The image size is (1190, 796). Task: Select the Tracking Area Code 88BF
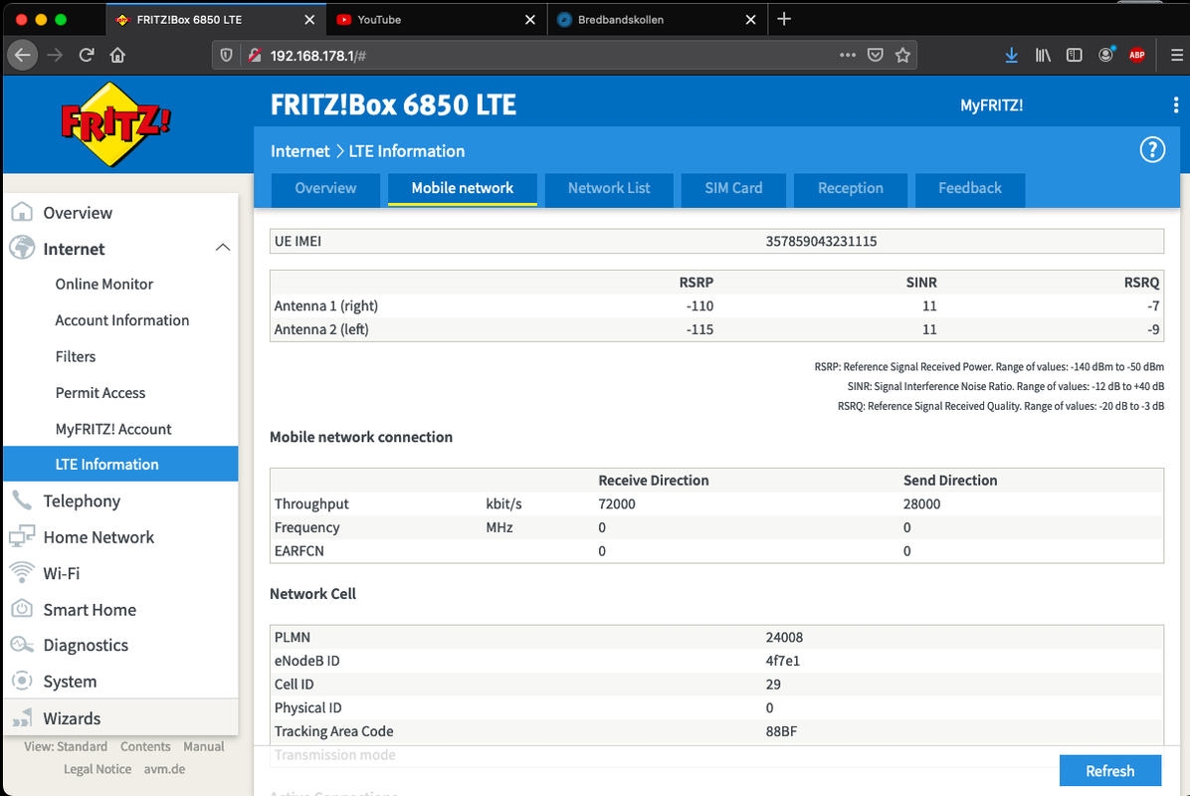[x=781, y=731]
